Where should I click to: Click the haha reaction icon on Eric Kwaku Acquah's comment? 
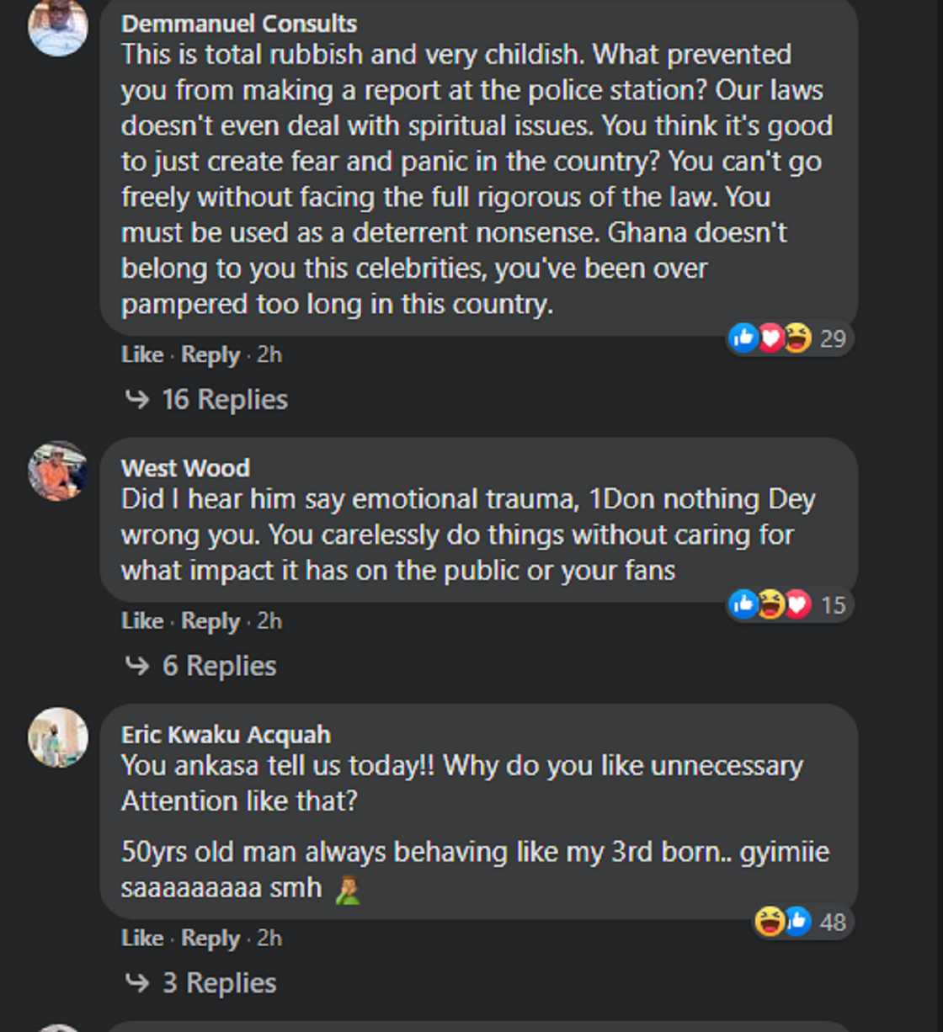pyautogui.click(x=771, y=921)
